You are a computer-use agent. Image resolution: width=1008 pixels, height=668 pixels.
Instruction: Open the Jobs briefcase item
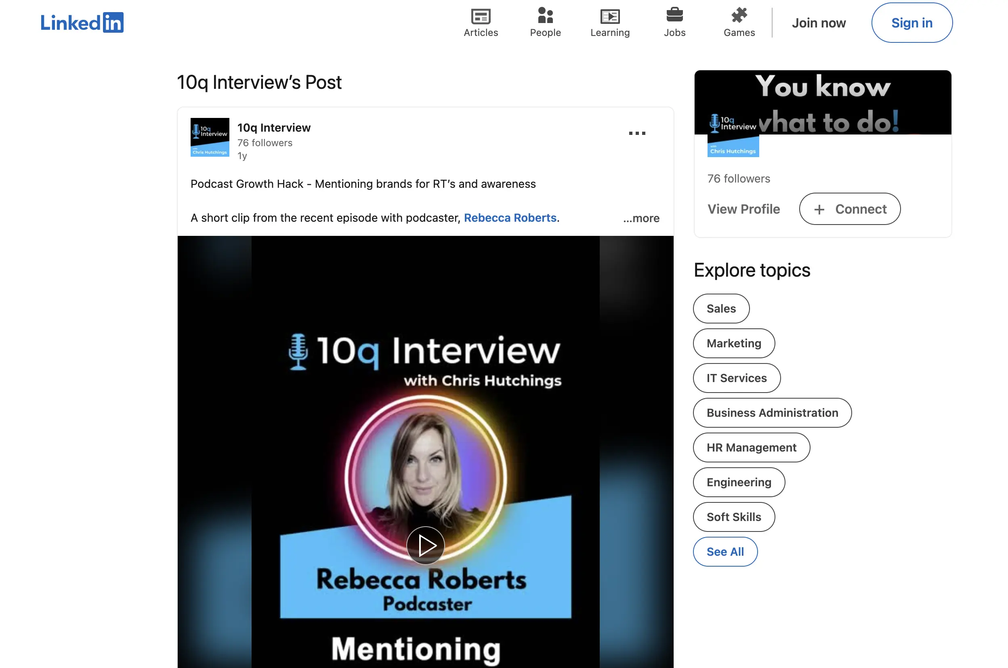(674, 23)
